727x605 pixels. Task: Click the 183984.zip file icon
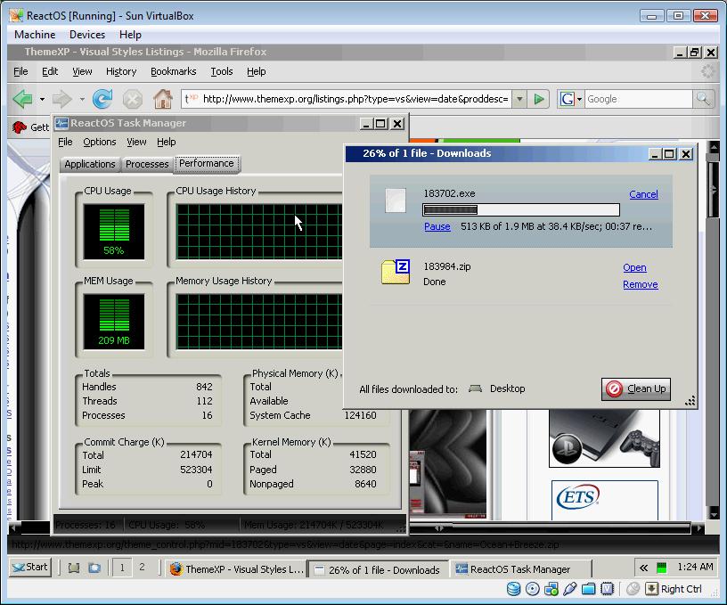pyautogui.click(x=396, y=272)
